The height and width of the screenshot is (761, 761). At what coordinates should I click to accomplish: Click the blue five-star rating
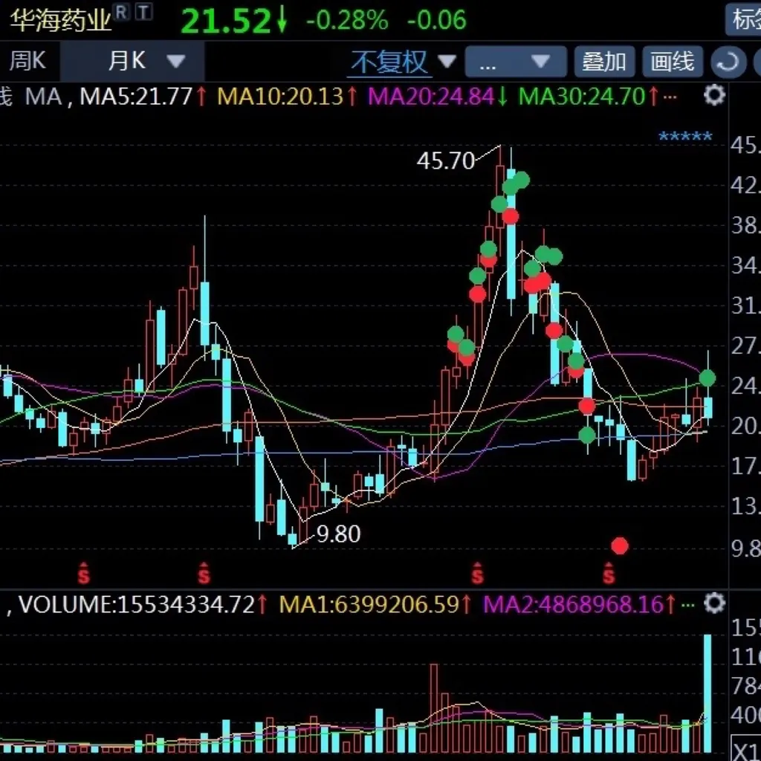pyautogui.click(x=685, y=137)
